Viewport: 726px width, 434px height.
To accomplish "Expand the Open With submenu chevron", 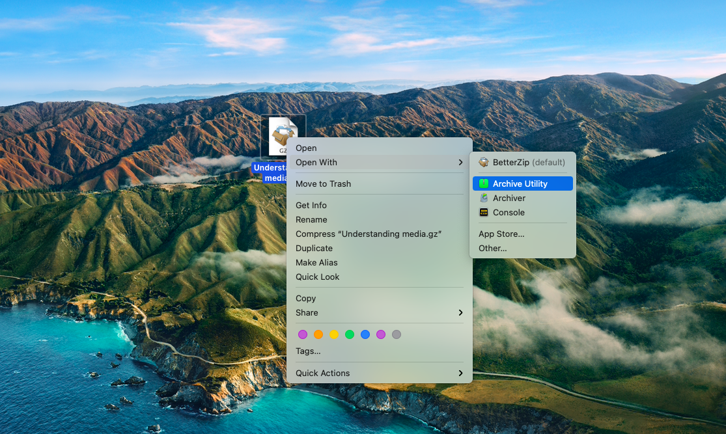I will click(460, 163).
